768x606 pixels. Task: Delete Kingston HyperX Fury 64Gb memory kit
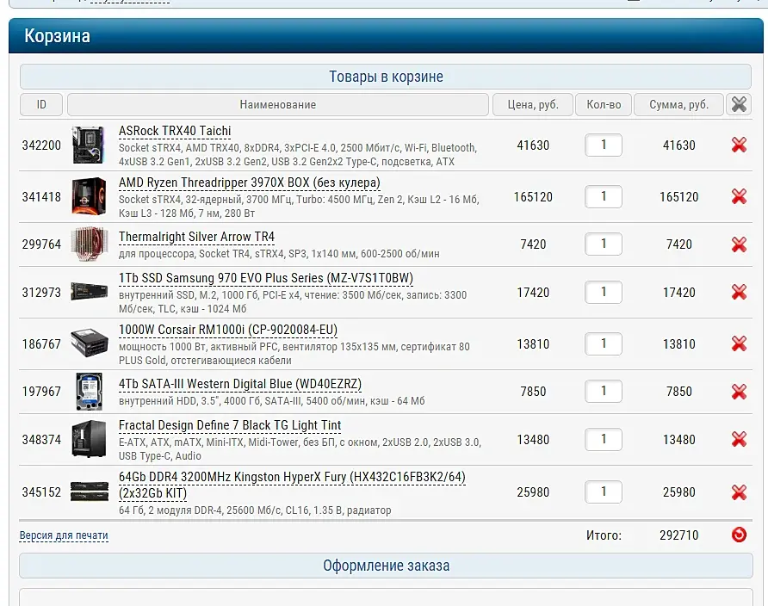[739, 492]
